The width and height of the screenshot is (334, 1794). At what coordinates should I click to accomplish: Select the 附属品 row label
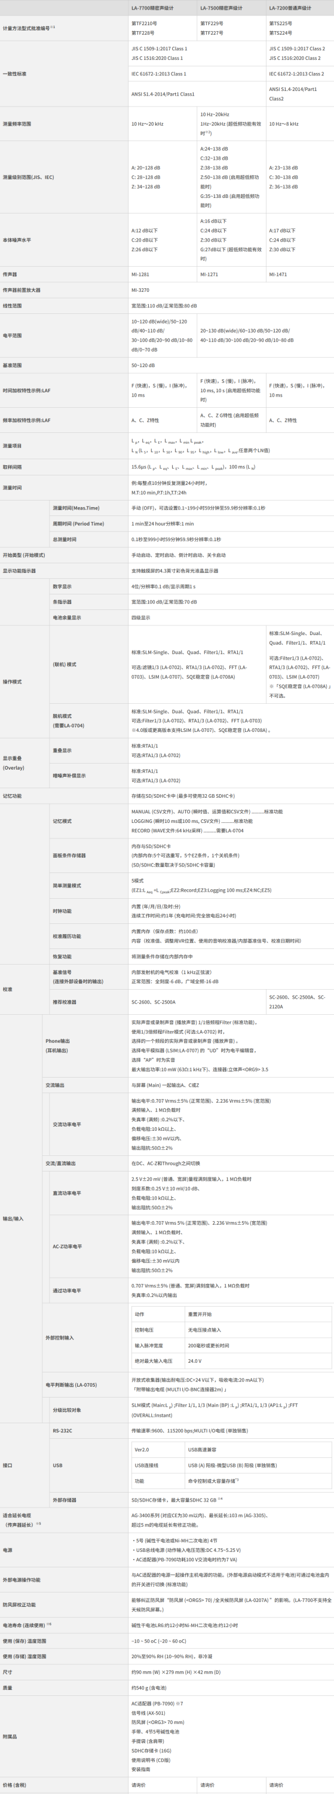pyautogui.click(x=10, y=1736)
